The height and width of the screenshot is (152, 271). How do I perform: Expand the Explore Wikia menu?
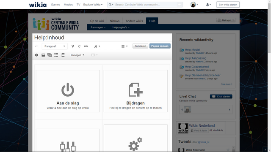click(x=93, y=5)
